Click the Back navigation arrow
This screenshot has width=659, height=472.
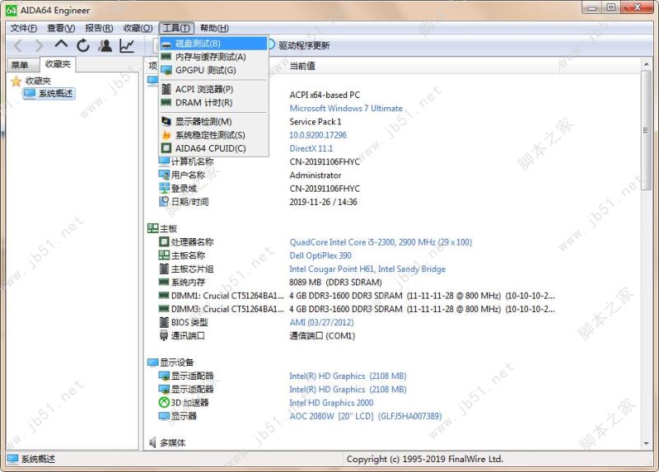coord(18,45)
